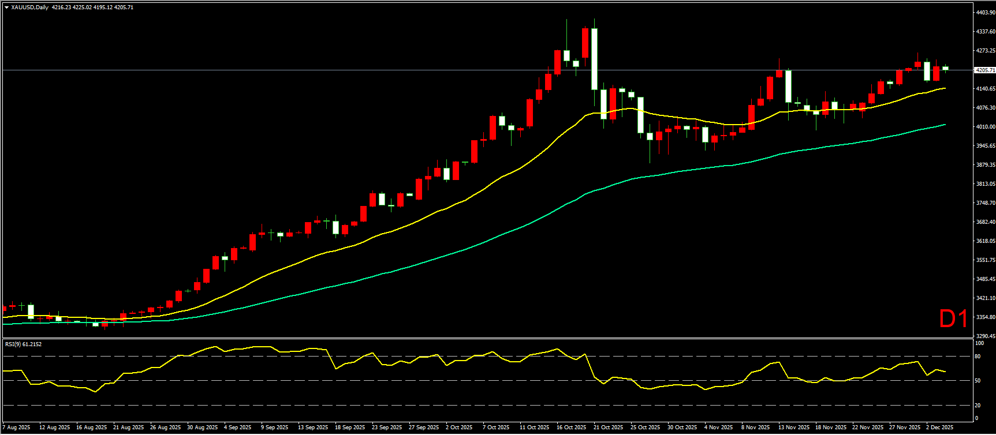Click the 4403.90 price scale label
The image size is (996, 435).
pos(985,13)
